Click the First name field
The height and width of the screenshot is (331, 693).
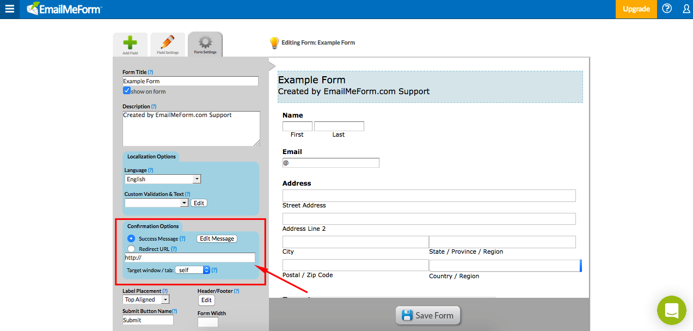[297, 126]
